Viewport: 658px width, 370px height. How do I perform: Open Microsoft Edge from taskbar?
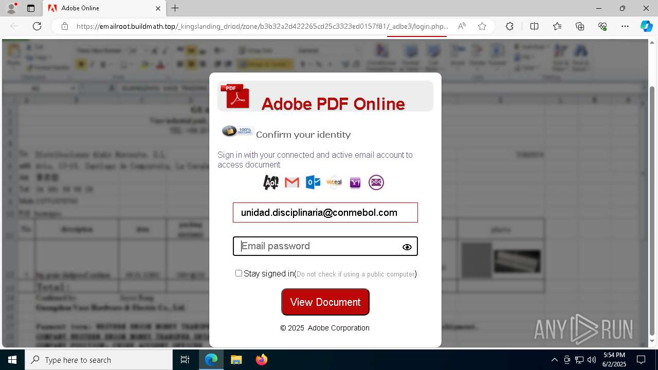pyautogui.click(x=211, y=360)
